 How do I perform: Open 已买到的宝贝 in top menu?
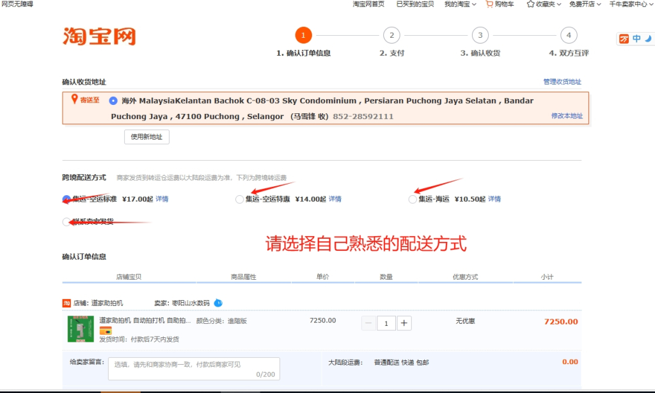[x=414, y=4]
